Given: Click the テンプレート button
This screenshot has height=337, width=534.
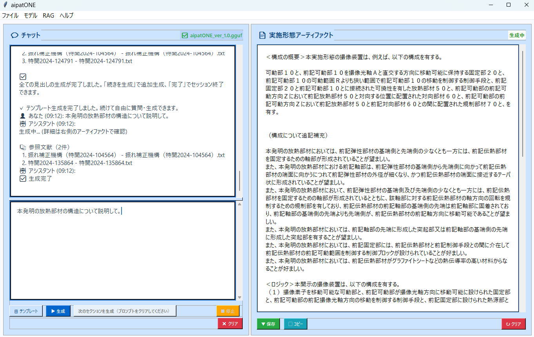Looking at the screenshot, I should point(26,311).
